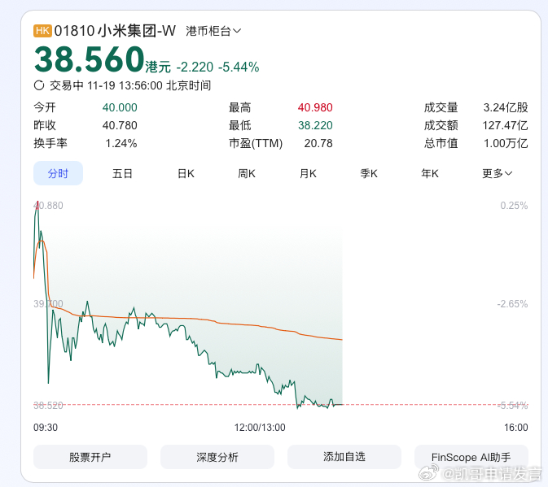Switch to the 日K daily chart tab
The width and height of the screenshot is (548, 487).
186,173
